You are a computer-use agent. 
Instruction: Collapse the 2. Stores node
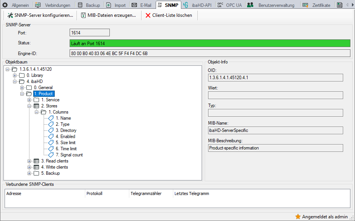point(29,106)
